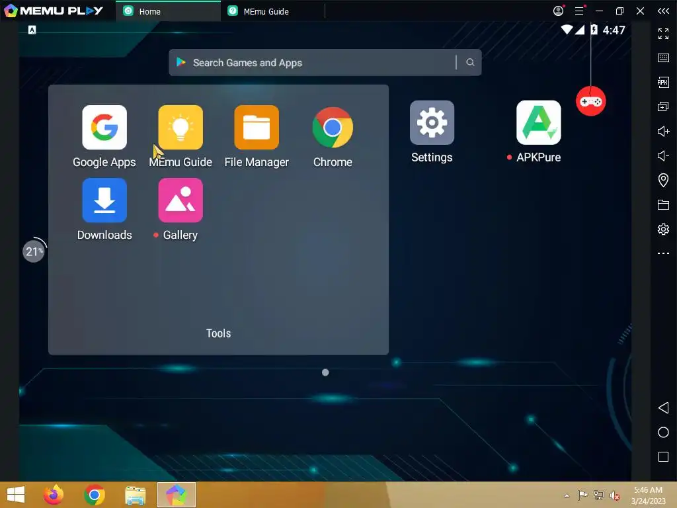The image size is (677, 508).
Task: Open MEmu settings gear in sidebar
Action: tap(663, 229)
